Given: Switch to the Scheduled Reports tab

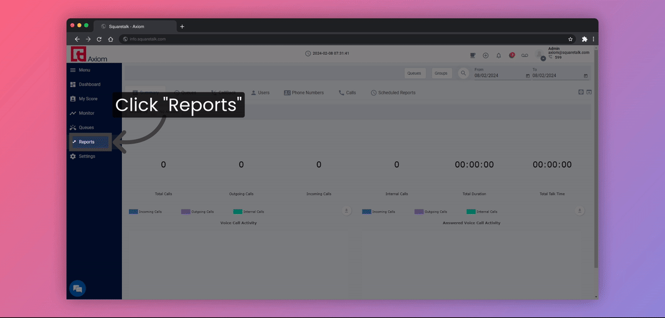Looking at the screenshot, I should click(x=393, y=93).
